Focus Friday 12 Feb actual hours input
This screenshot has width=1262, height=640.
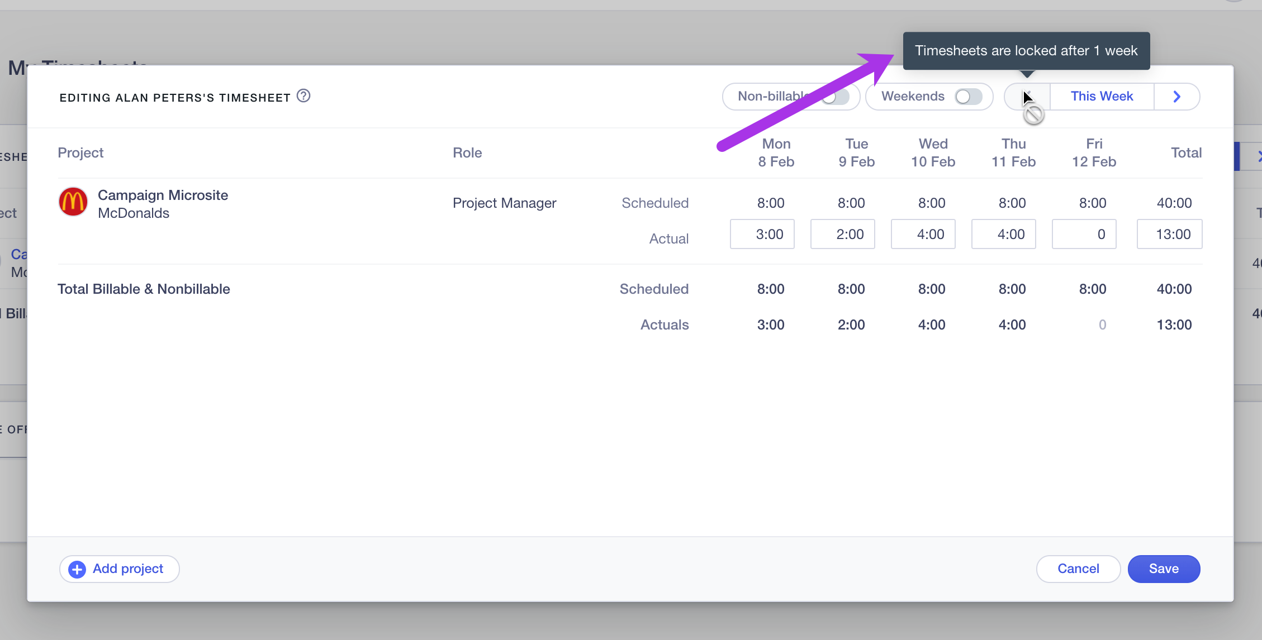click(x=1084, y=235)
